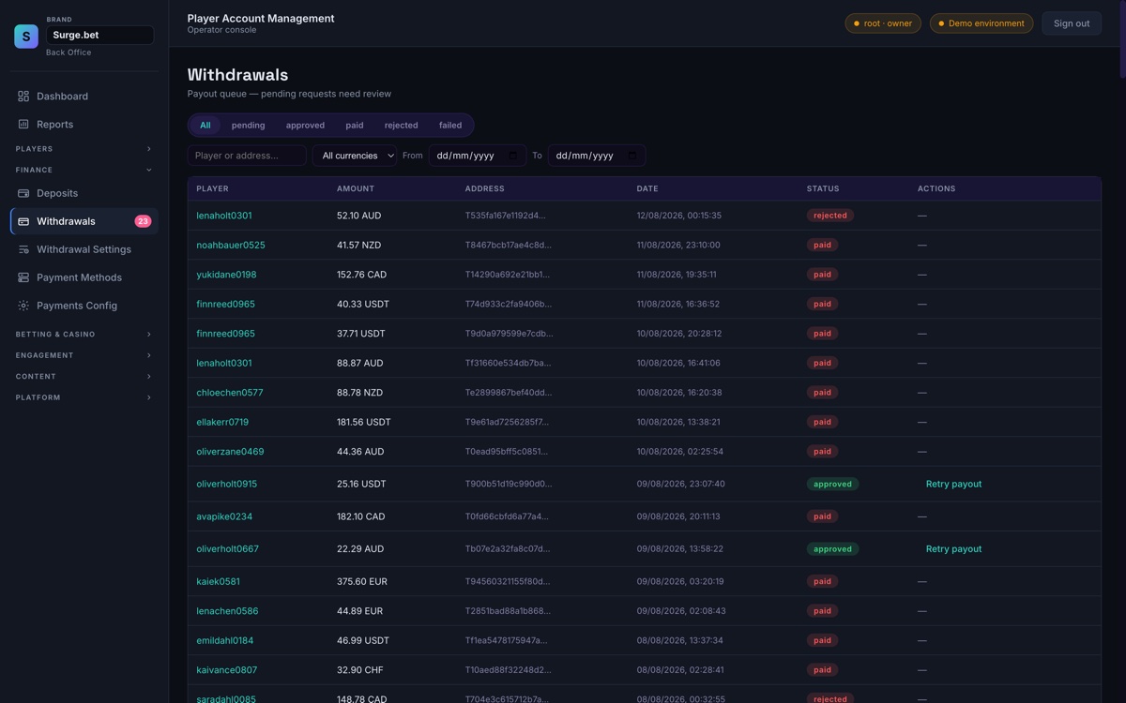Viewport: 1126px width, 703px height.
Task: Click the root · owner badge
Action: (883, 23)
